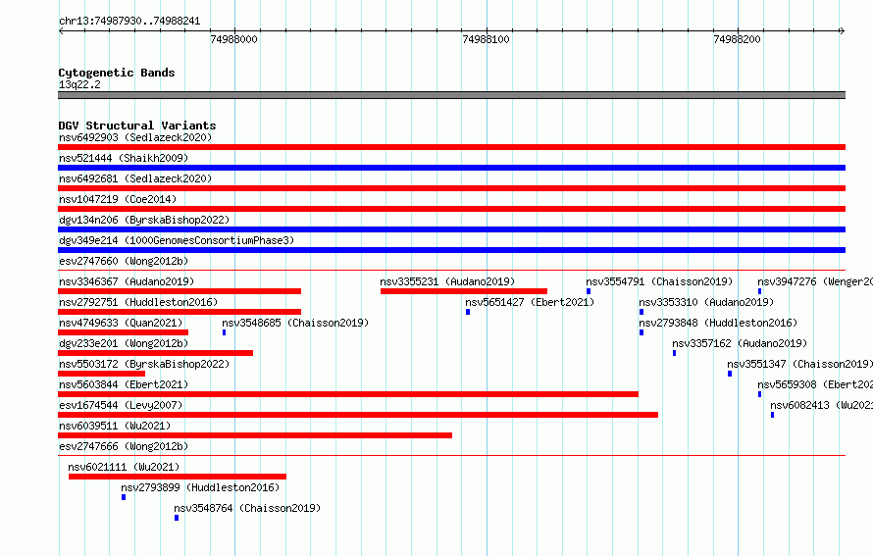Viewport: 873px width, 556px height.
Task: Click the small blue marker for nsv3554791
Action: 589,291
